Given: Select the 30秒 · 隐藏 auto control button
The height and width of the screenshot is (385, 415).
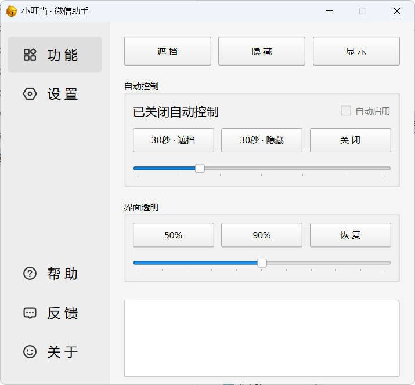Looking at the screenshot, I should [261, 140].
